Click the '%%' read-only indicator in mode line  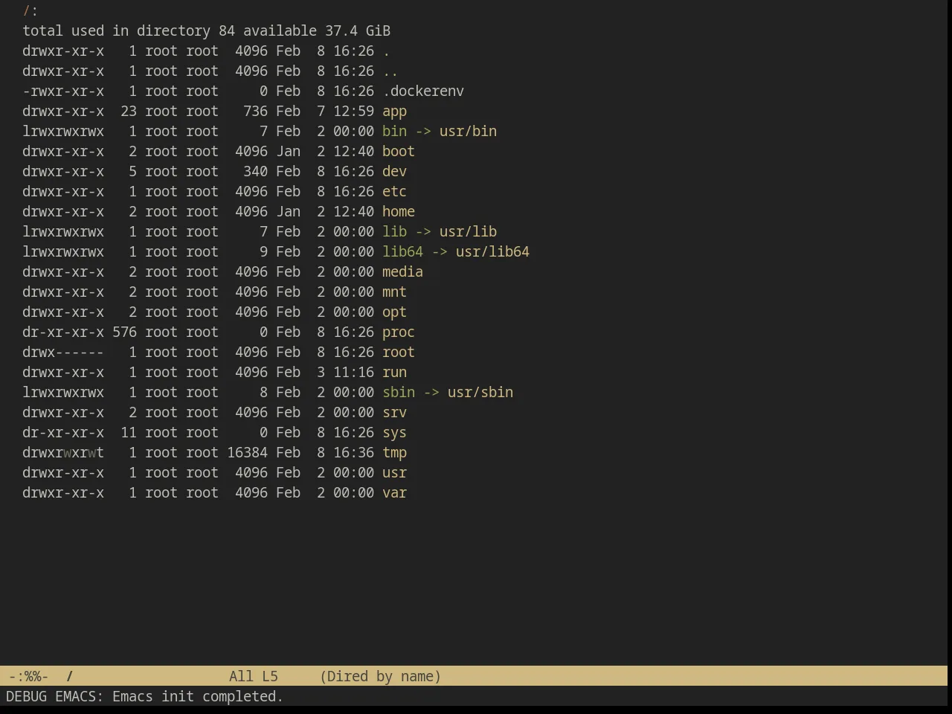(32, 676)
